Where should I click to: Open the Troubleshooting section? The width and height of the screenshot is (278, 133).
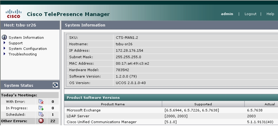(23, 54)
